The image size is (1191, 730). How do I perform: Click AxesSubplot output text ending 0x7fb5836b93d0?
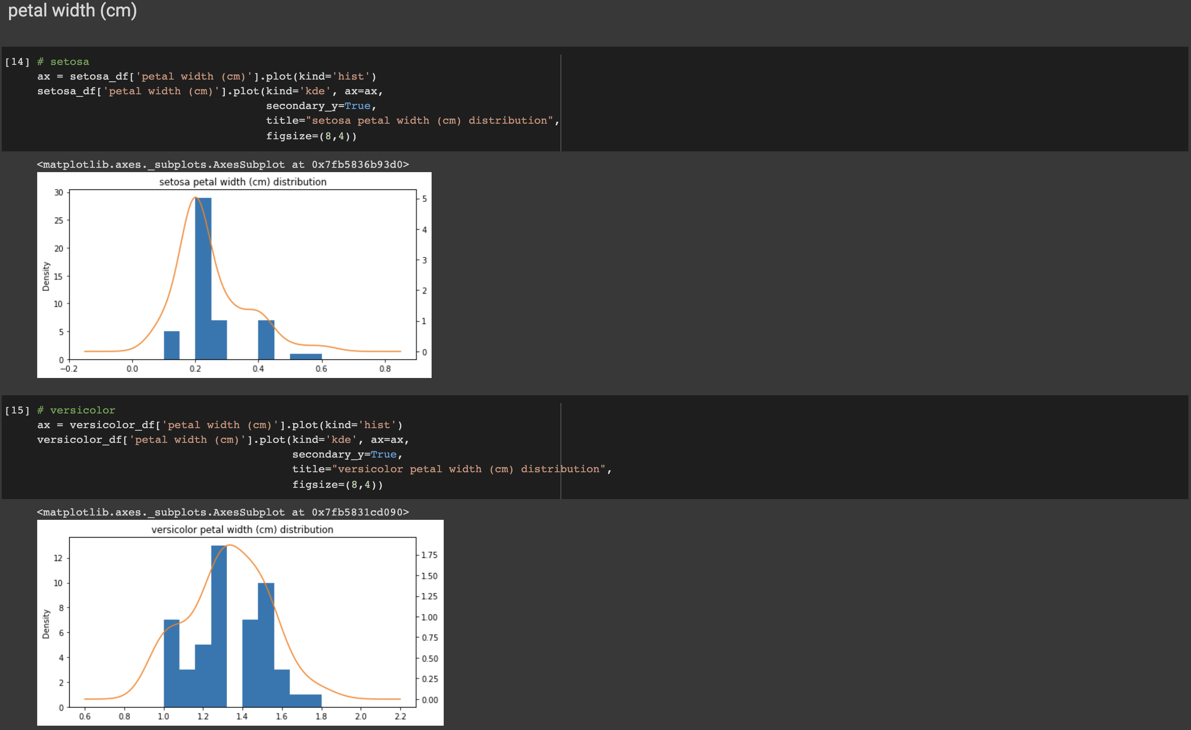[223, 165]
